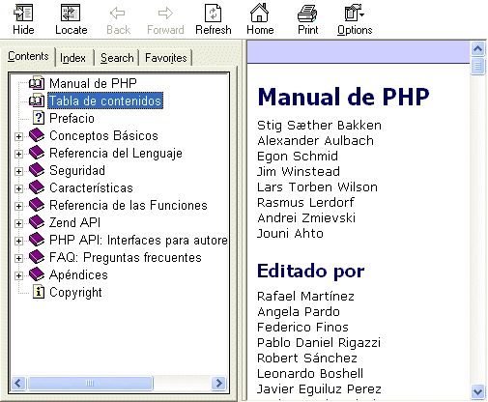Select Referencia de las Funciones entry
Screen dimensions: 488x402
pos(128,205)
